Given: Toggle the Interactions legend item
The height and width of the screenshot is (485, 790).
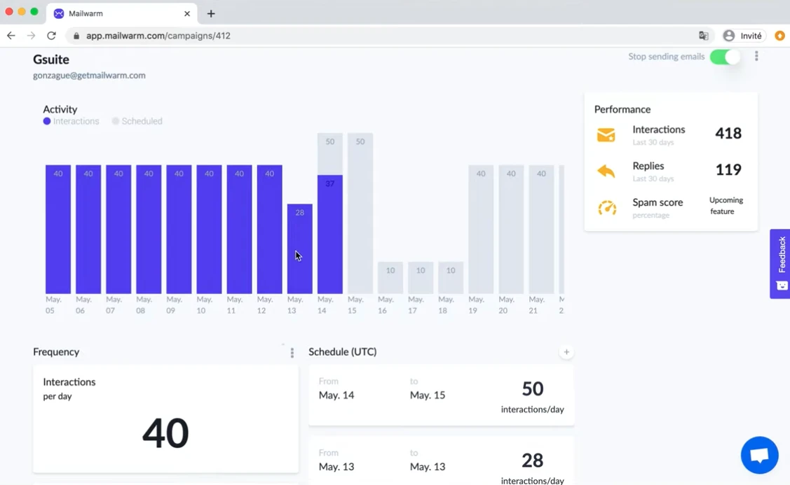Looking at the screenshot, I should coord(71,121).
